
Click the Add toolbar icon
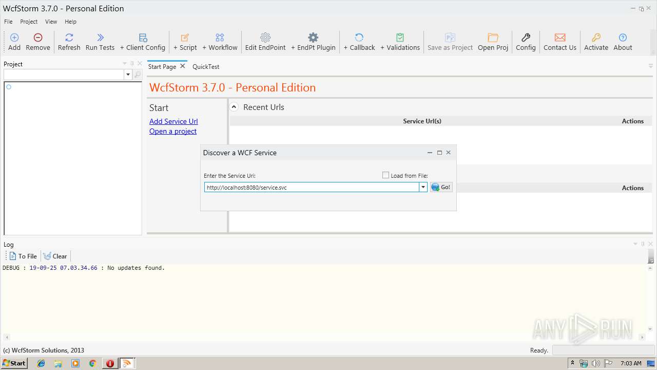click(14, 38)
